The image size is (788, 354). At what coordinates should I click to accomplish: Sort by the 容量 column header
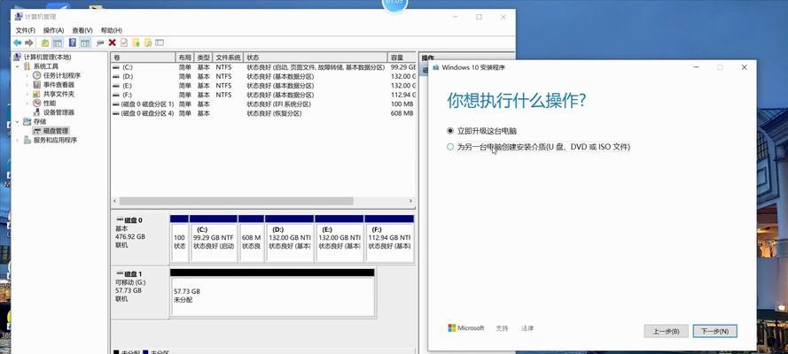402,58
